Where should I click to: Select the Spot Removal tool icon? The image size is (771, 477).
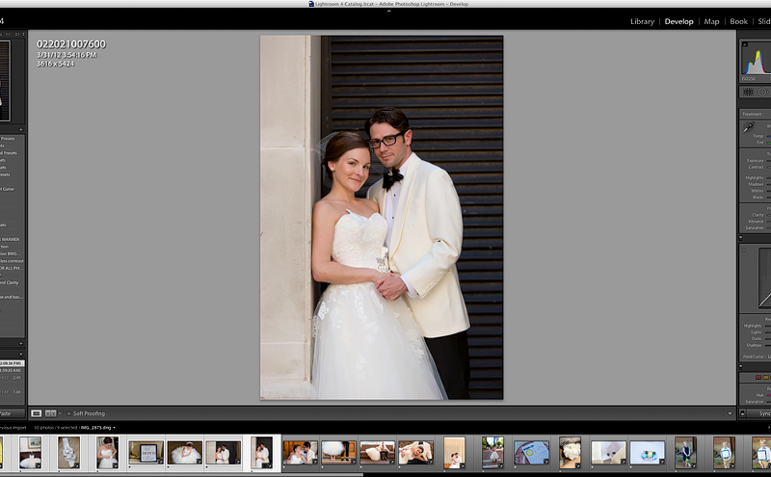[x=762, y=92]
